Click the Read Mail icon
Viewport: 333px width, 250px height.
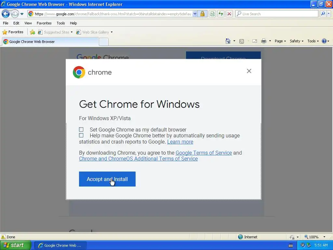(255, 41)
